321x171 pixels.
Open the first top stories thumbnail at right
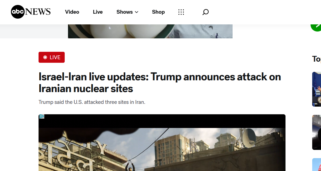click(317, 89)
